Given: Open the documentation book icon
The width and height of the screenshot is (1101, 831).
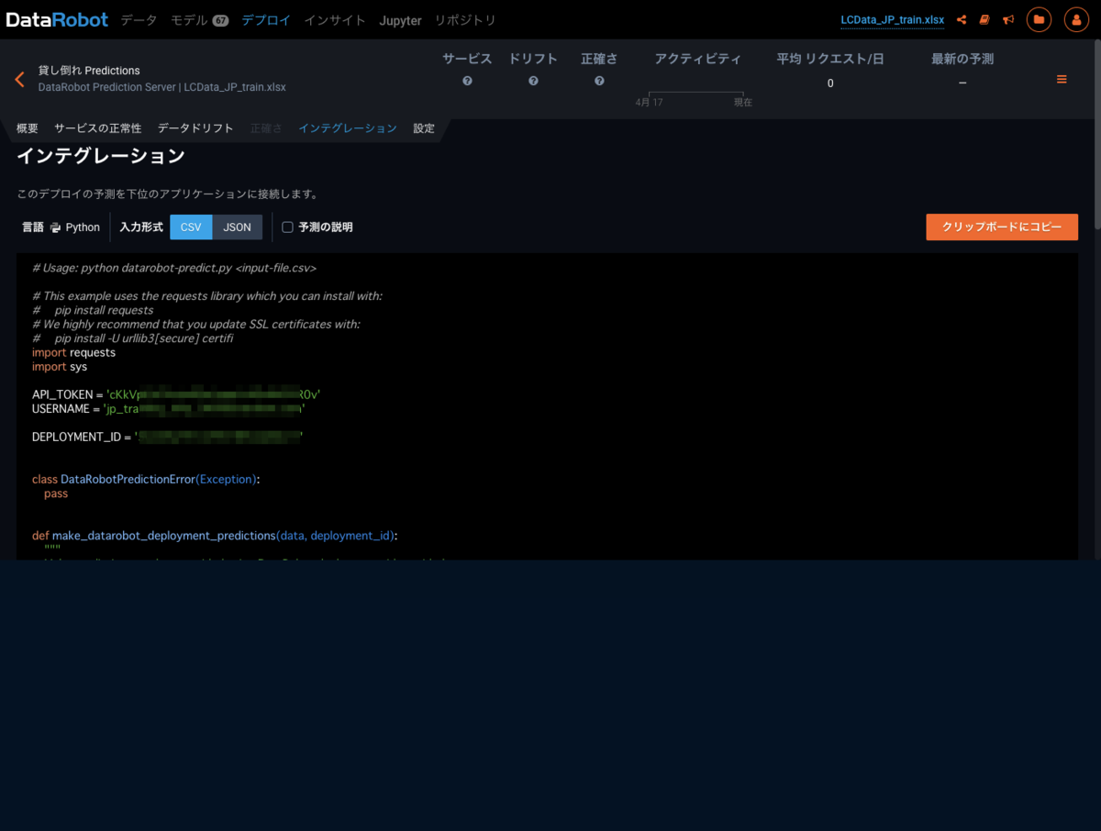Looking at the screenshot, I should (984, 19).
